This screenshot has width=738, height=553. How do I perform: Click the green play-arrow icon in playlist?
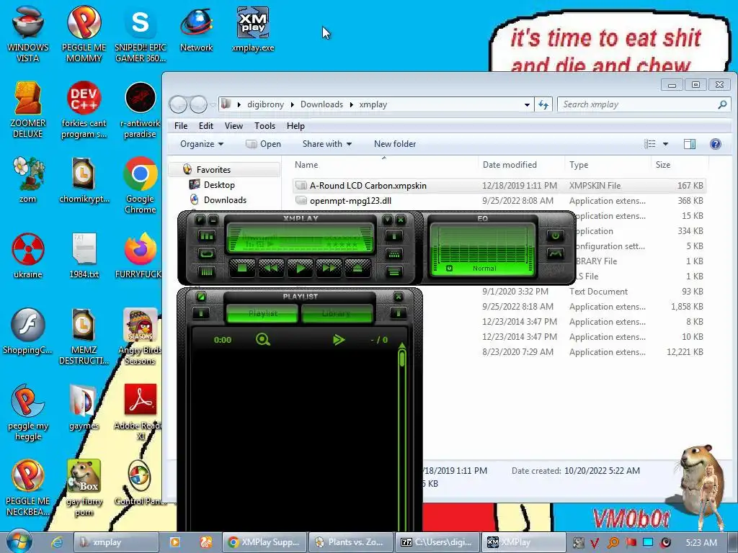coord(339,339)
